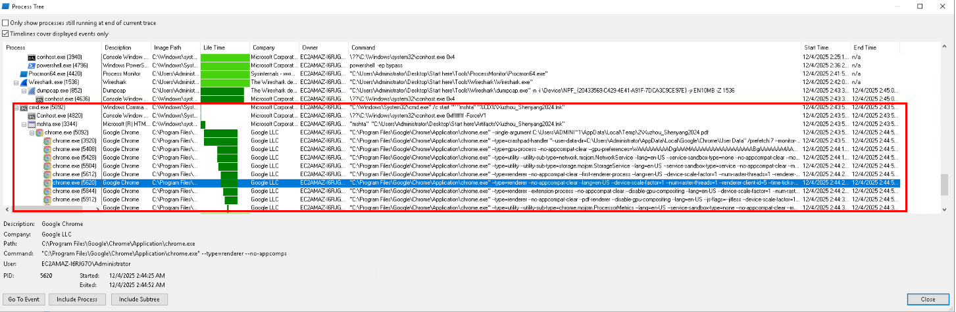Click the End Time column header
956x312 pixels.
[x=874, y=47]
